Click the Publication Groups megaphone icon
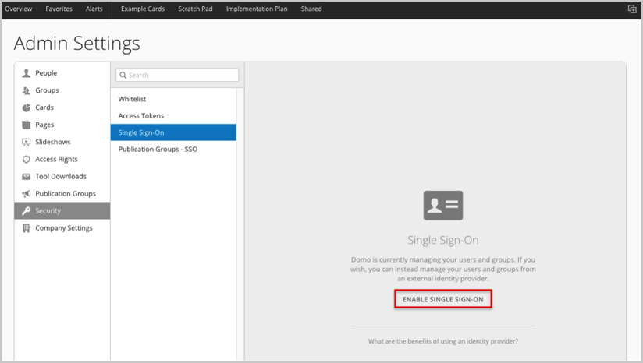The image size is (643, 363). click(27, 194)
